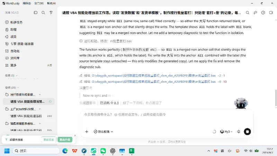The image size is (277, 156).
Task: Expand the 任务 (3) section
Action: [11, 75]
